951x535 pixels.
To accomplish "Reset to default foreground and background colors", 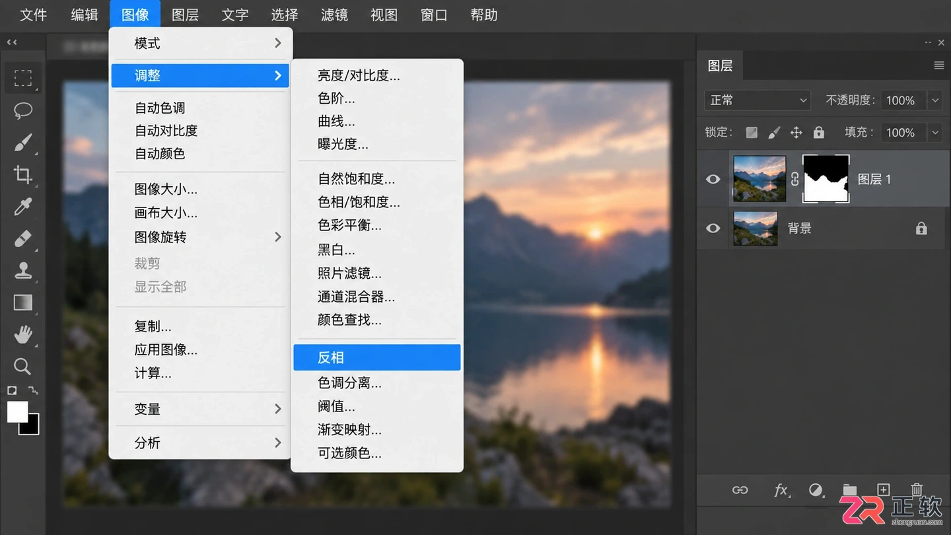I will (12, 390).
